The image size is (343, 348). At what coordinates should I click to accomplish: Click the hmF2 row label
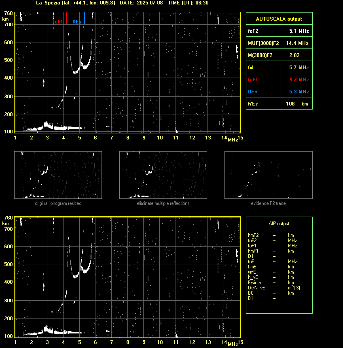[x=253, y=235]
